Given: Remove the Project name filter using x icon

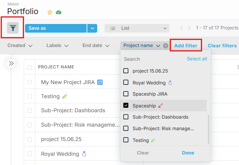Looking at the screenshot, I should [166, 46].
